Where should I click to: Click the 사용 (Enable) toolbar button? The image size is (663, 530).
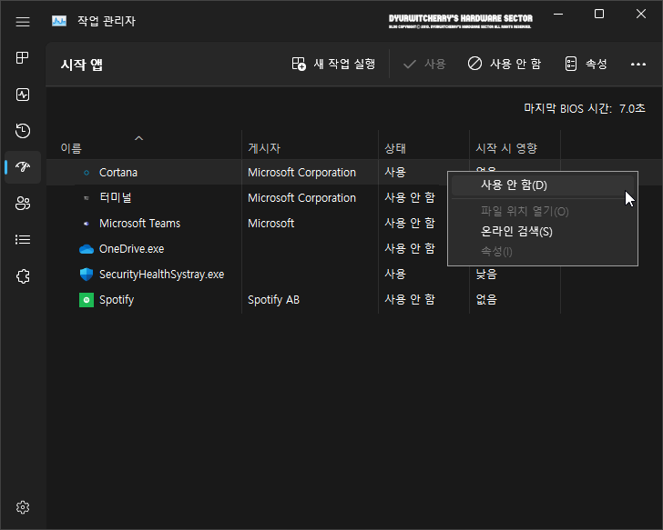(x=424, y=65)
